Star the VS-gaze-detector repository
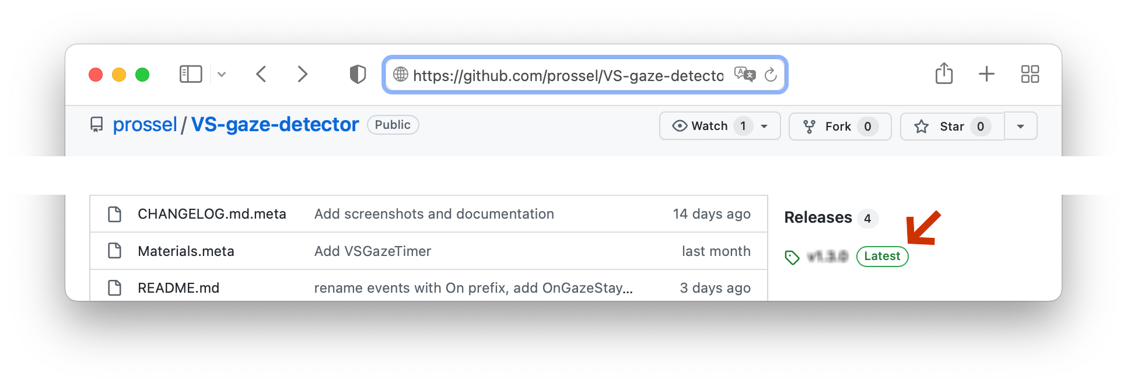Image resolution: width=1127 pixels, height=379 pixels. coord(950,126)
